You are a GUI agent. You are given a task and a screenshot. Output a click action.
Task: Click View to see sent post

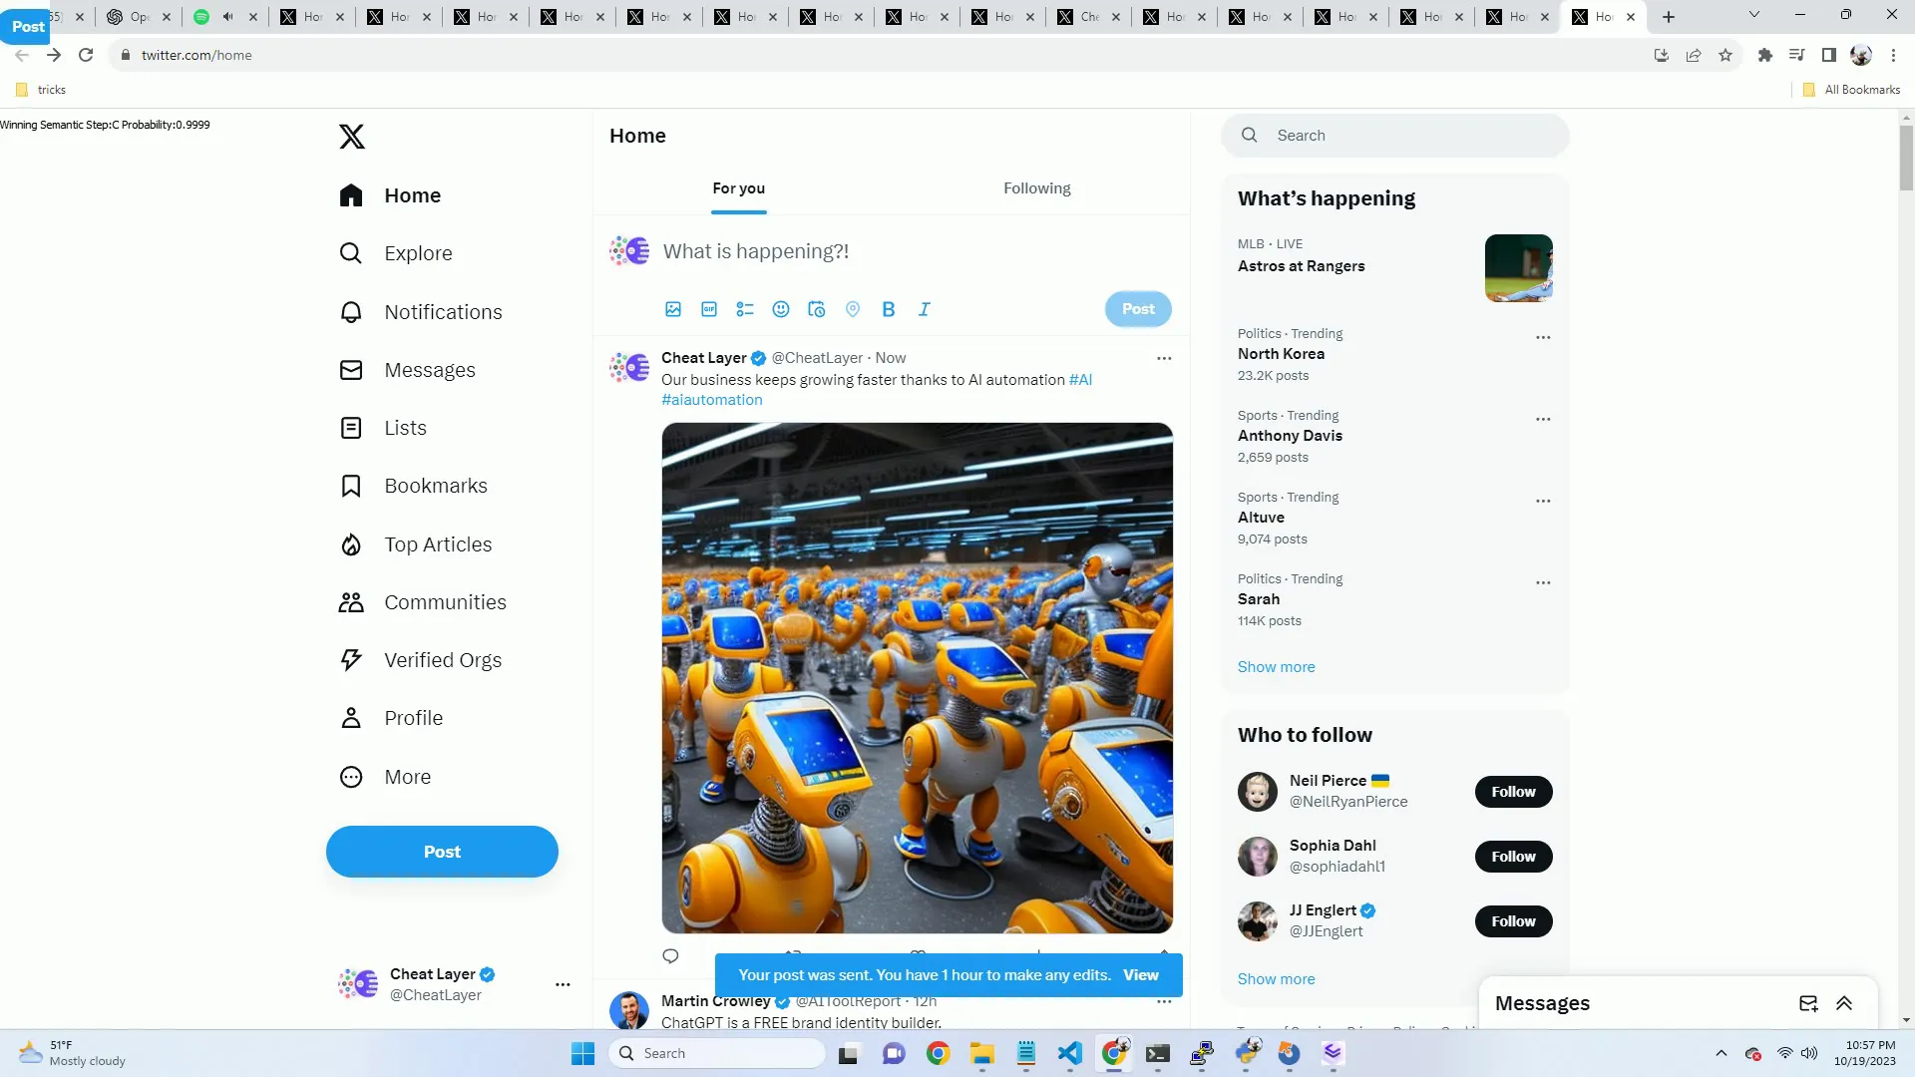point(1140,974)
